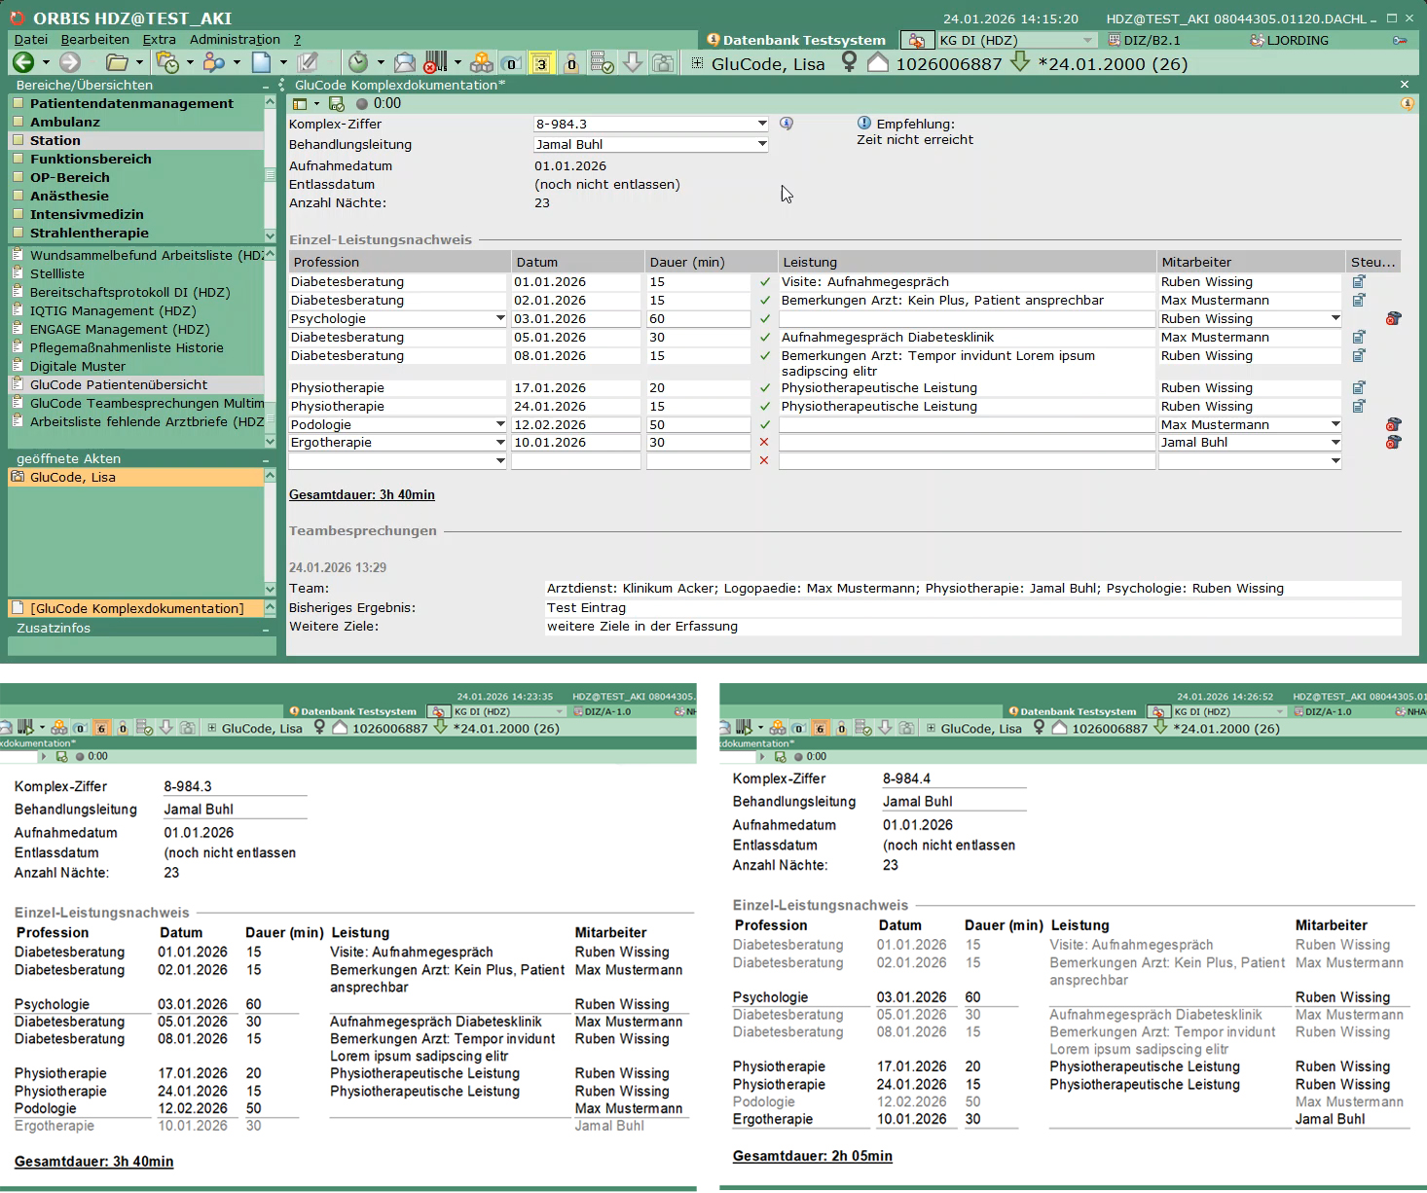
Task: Click the save icon in GluCode document toolbar
Action: click(x=337, y=104)
